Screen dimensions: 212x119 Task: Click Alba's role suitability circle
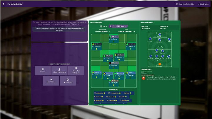coord(93,72)
